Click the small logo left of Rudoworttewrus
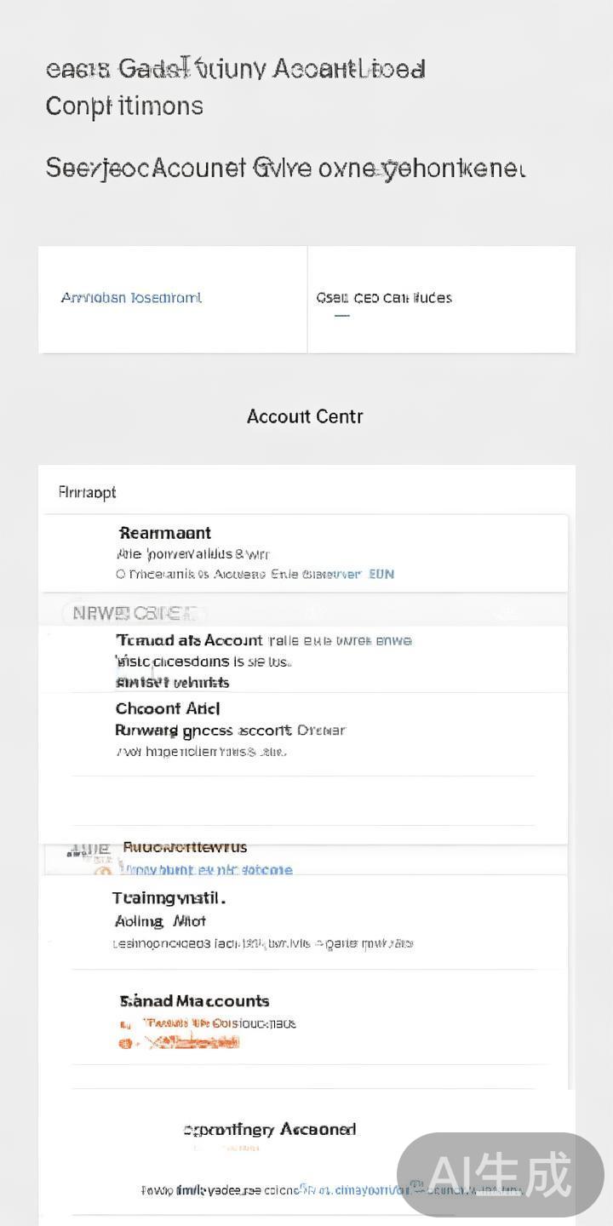This screenshot has height=1226, width=613. [89, 849]
